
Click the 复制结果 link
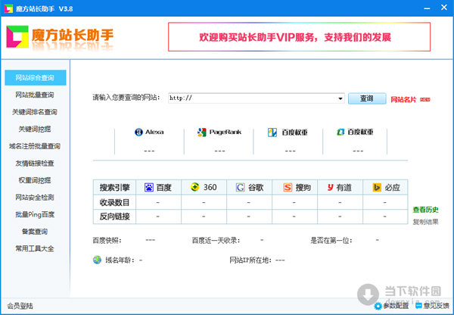[x=425, y=222]
